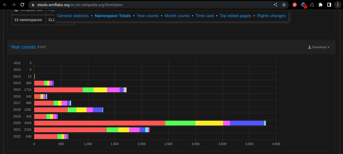The width and height of the screenshot is (343, 154).
Task: Open the Pinterest extension
Action: (295, 5)
